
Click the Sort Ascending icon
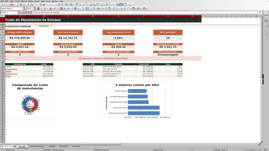pos(80,5)
